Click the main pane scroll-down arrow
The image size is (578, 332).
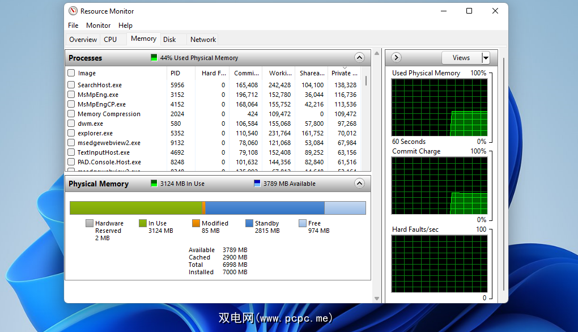(377, 299)
